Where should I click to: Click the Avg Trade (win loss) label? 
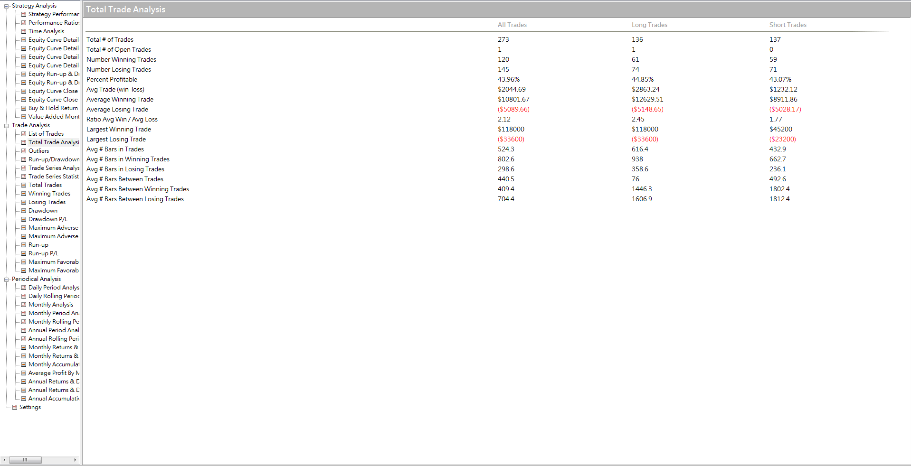tap(115, 89)
